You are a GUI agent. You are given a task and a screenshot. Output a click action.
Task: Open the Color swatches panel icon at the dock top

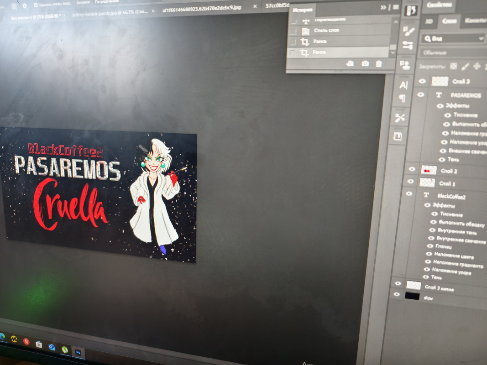[411, 10]
